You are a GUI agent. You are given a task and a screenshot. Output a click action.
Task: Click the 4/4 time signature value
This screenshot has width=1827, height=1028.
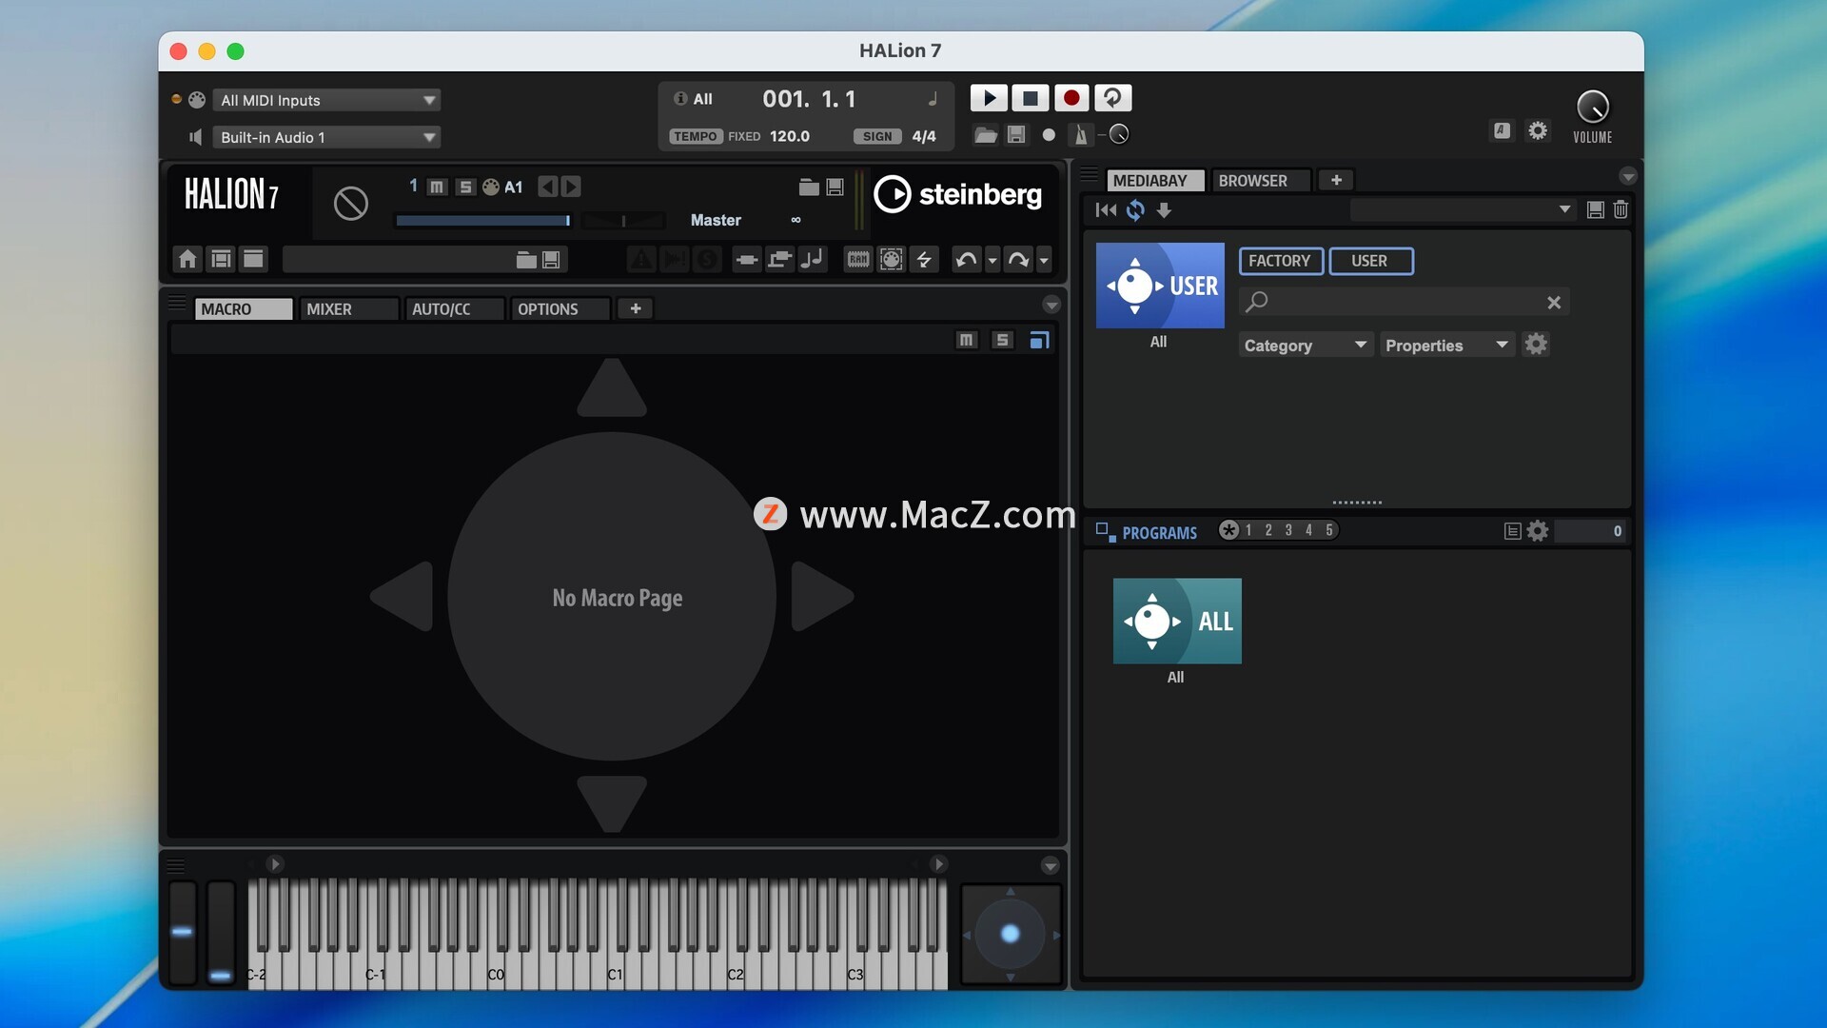924,136
